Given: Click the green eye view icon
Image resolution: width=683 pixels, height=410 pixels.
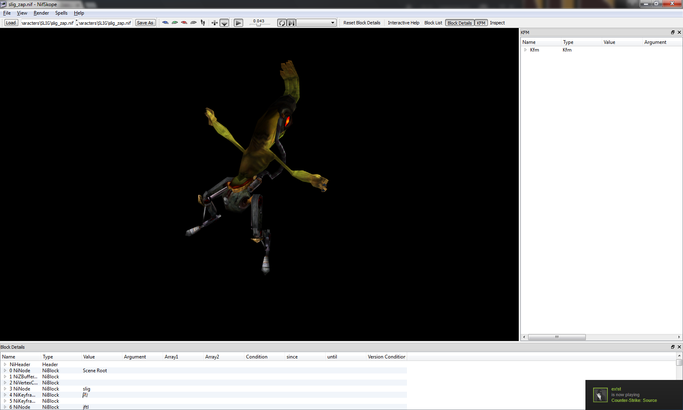Looking at the screenshot, I should 175,23.
